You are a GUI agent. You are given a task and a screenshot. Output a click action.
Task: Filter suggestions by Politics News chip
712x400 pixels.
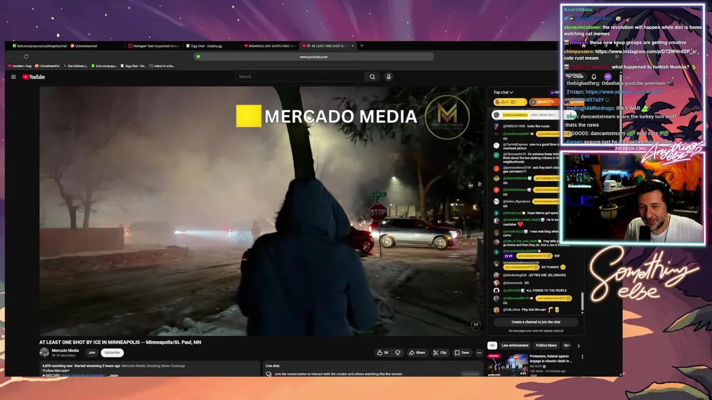[x=546, y=346]
